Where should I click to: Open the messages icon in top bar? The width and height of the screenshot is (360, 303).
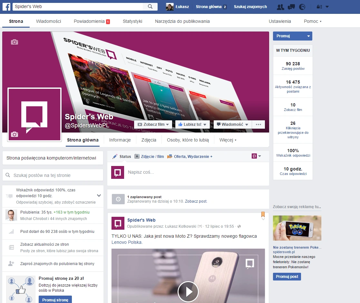pos(291,7)
